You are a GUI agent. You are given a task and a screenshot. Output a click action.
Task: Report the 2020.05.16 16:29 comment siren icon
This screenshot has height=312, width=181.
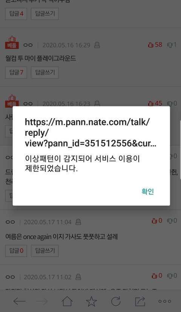97,45
